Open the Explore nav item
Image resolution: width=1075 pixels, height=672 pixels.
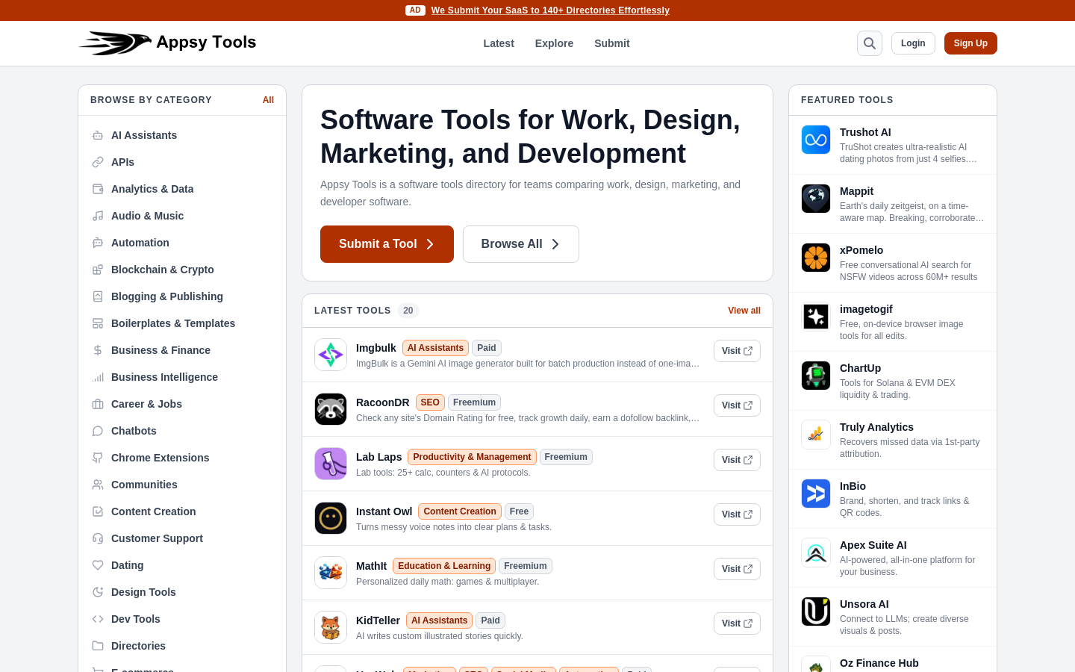[x=554, y=43]
